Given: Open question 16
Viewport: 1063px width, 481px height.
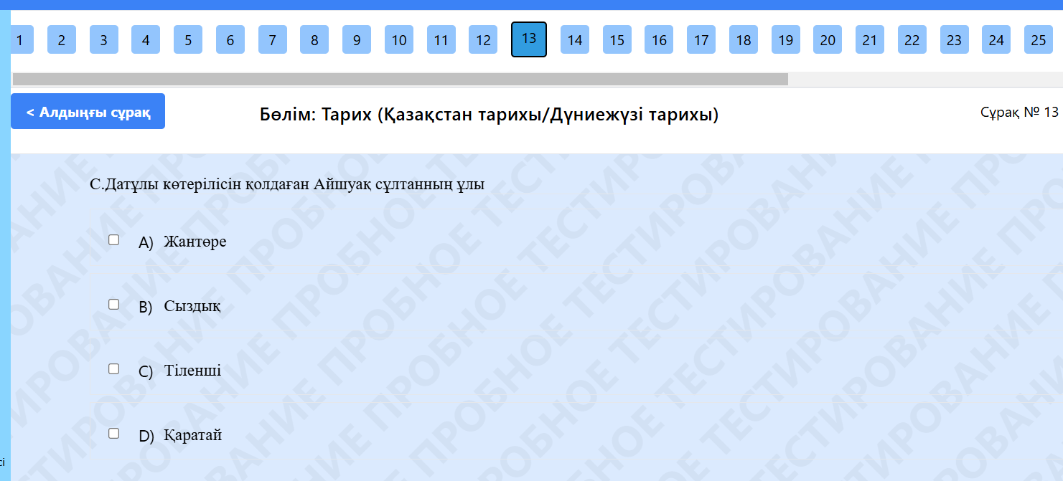Looking at the screenshot, I should (659, 39).
